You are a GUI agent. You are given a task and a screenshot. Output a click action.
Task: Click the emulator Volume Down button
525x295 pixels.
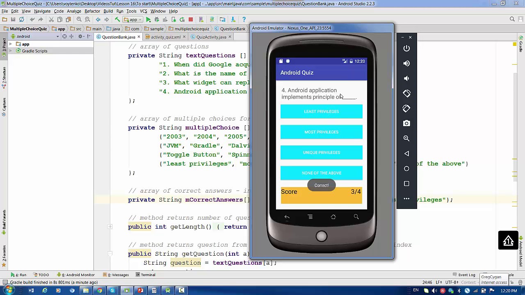click(x=406, y=78)
